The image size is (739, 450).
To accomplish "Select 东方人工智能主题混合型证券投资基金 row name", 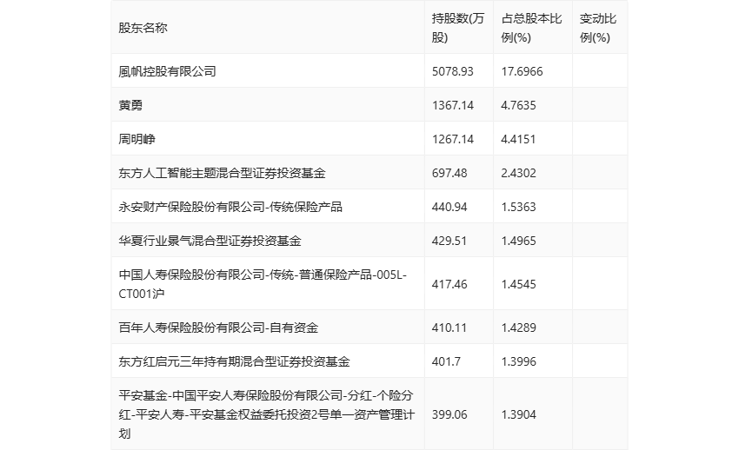I will coord(222,173).
